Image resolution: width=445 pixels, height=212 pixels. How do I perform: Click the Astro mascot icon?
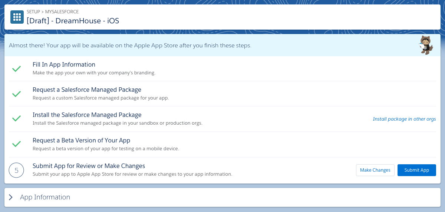click(426, 45)
